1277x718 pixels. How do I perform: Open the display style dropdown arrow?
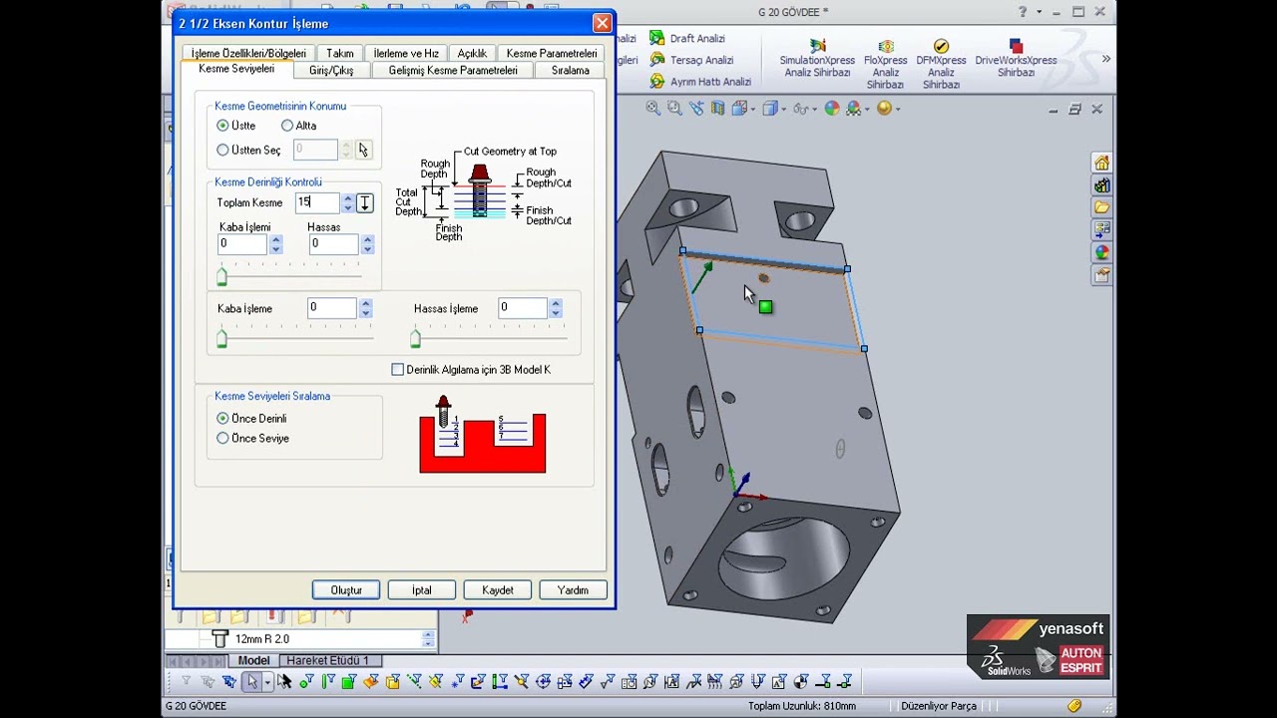click(x=784, y=109)
